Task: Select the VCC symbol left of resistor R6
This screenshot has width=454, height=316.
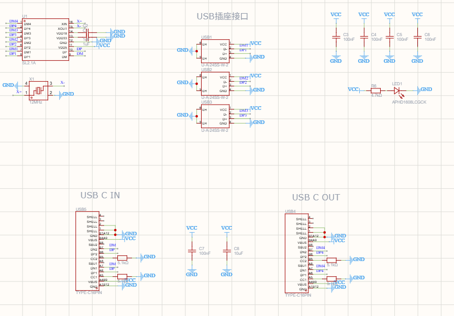Action: tap(354, 89)
